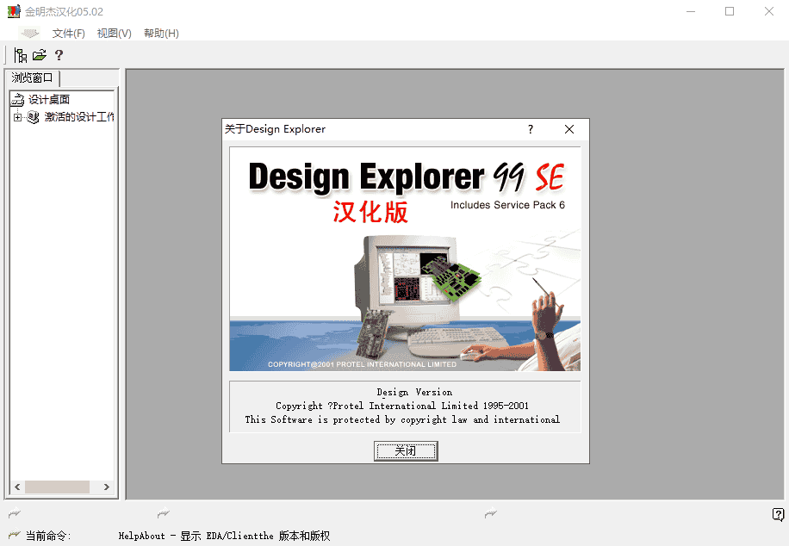This screenshot has height=546, width=789.
Task: Open the 视图(V) menu
Action: (114, 34)
